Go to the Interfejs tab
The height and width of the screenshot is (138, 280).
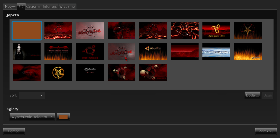pos(50,7)
